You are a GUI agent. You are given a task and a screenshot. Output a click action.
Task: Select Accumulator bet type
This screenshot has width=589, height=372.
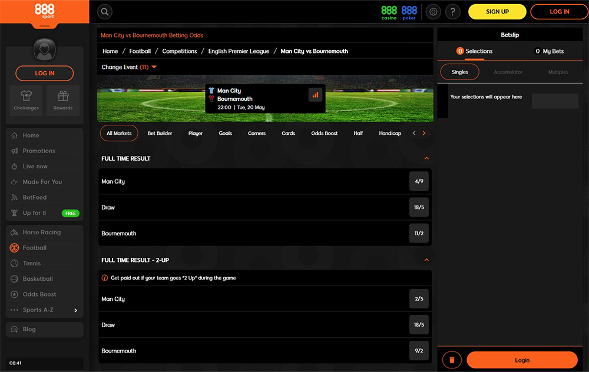pyautogui.click(x=508, y=72)
